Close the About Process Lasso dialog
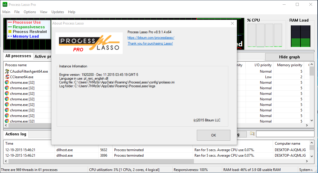The width and height of the screenshot is (318, 173). click(x=232, y=23)
